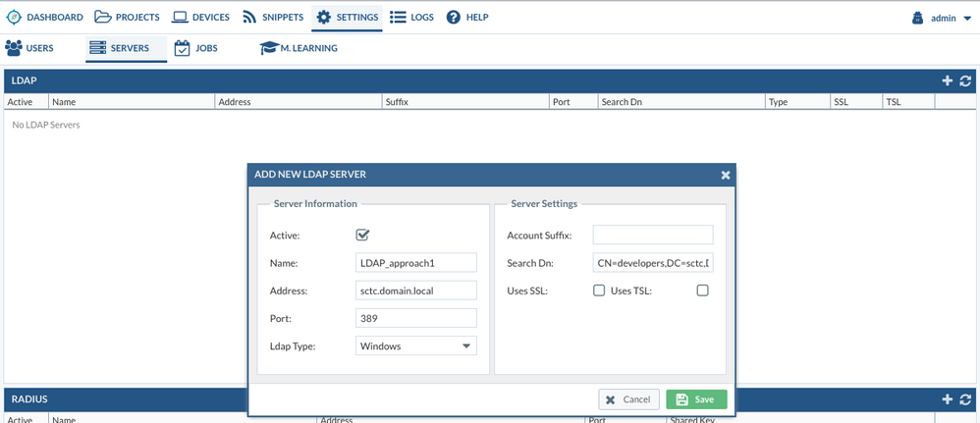
Task: Switch to the Users tab
Action: point(29,48)
